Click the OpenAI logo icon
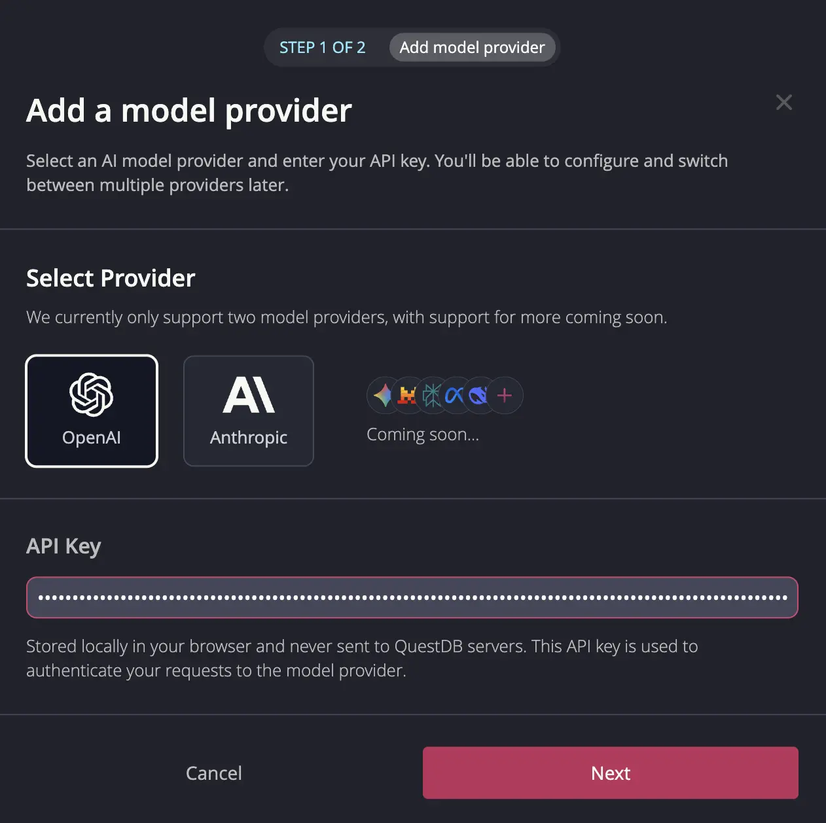Image resolution: width=826 pixels, height=823 pixels. click(92, 395)
